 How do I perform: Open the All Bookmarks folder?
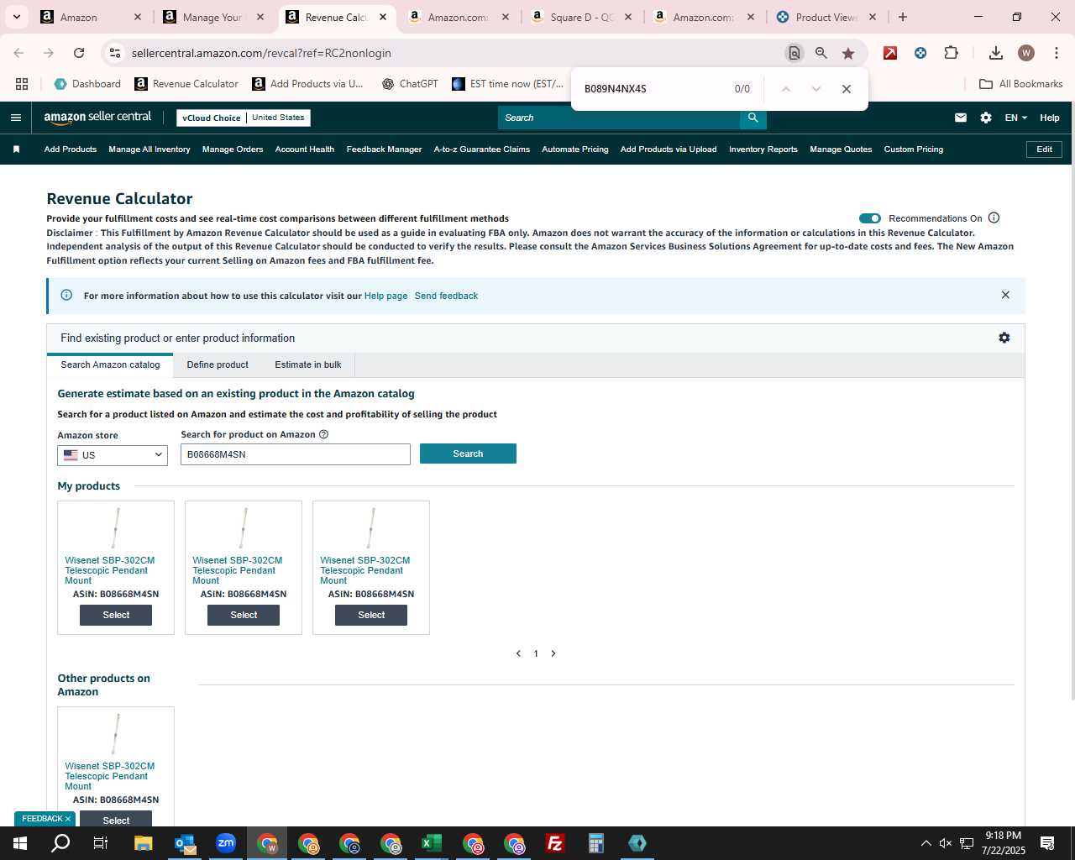1021,84
